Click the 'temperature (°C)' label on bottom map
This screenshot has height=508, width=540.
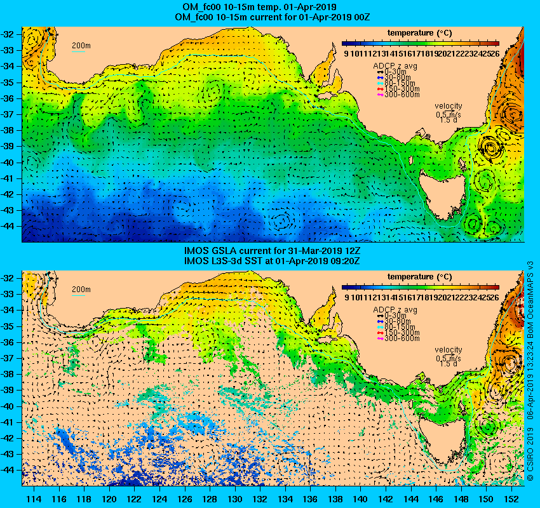point(419,277)
